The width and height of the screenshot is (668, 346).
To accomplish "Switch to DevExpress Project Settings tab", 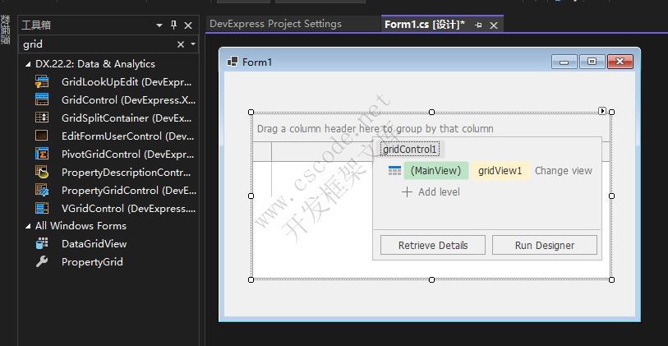I will pos(275,25).
